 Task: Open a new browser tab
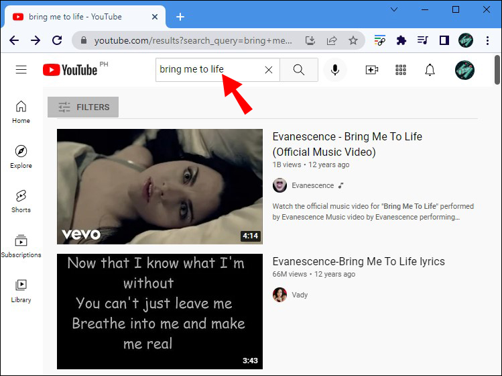180,17
